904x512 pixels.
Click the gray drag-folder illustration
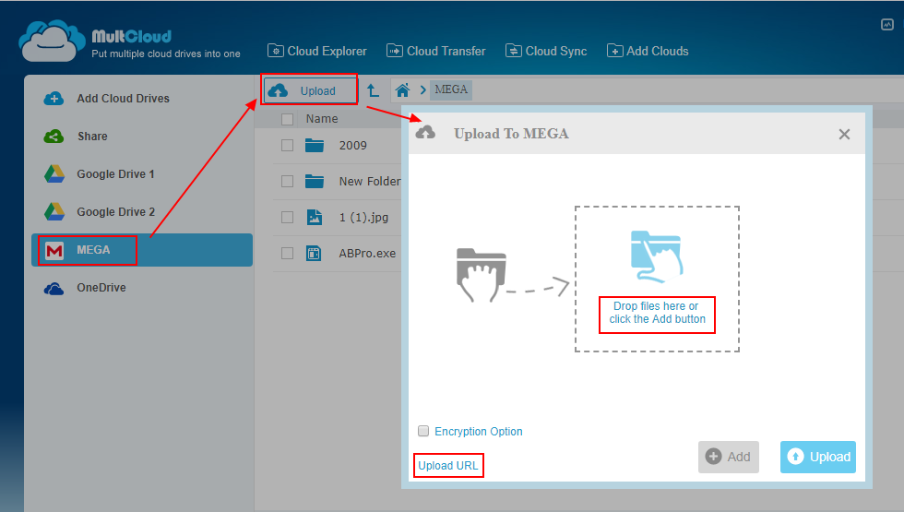482,275
